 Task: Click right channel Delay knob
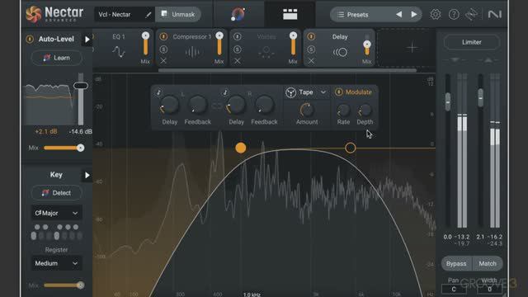[236, 106]
